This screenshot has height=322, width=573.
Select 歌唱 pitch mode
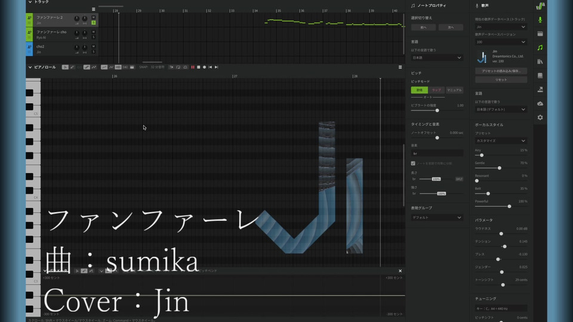(420, 90)
